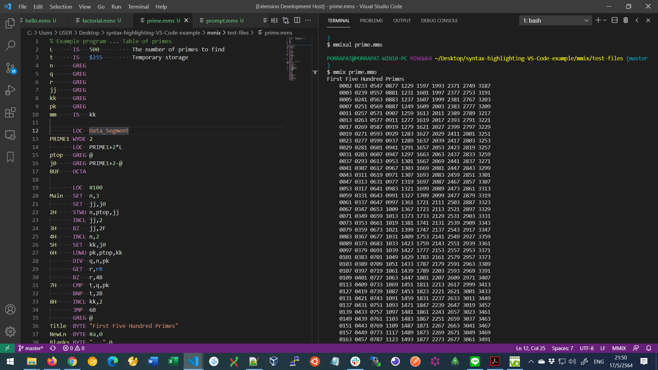This screenshot has height=370, width=658.
Task: Open the Terminal menu in the menu bar
Action: pos(138,7)
